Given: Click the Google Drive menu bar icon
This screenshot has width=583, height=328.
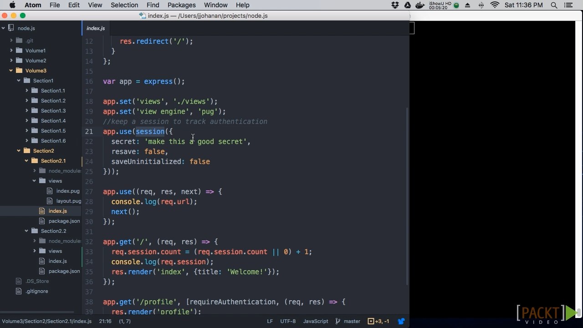Looking at the screenshot, I should point(408,5).
